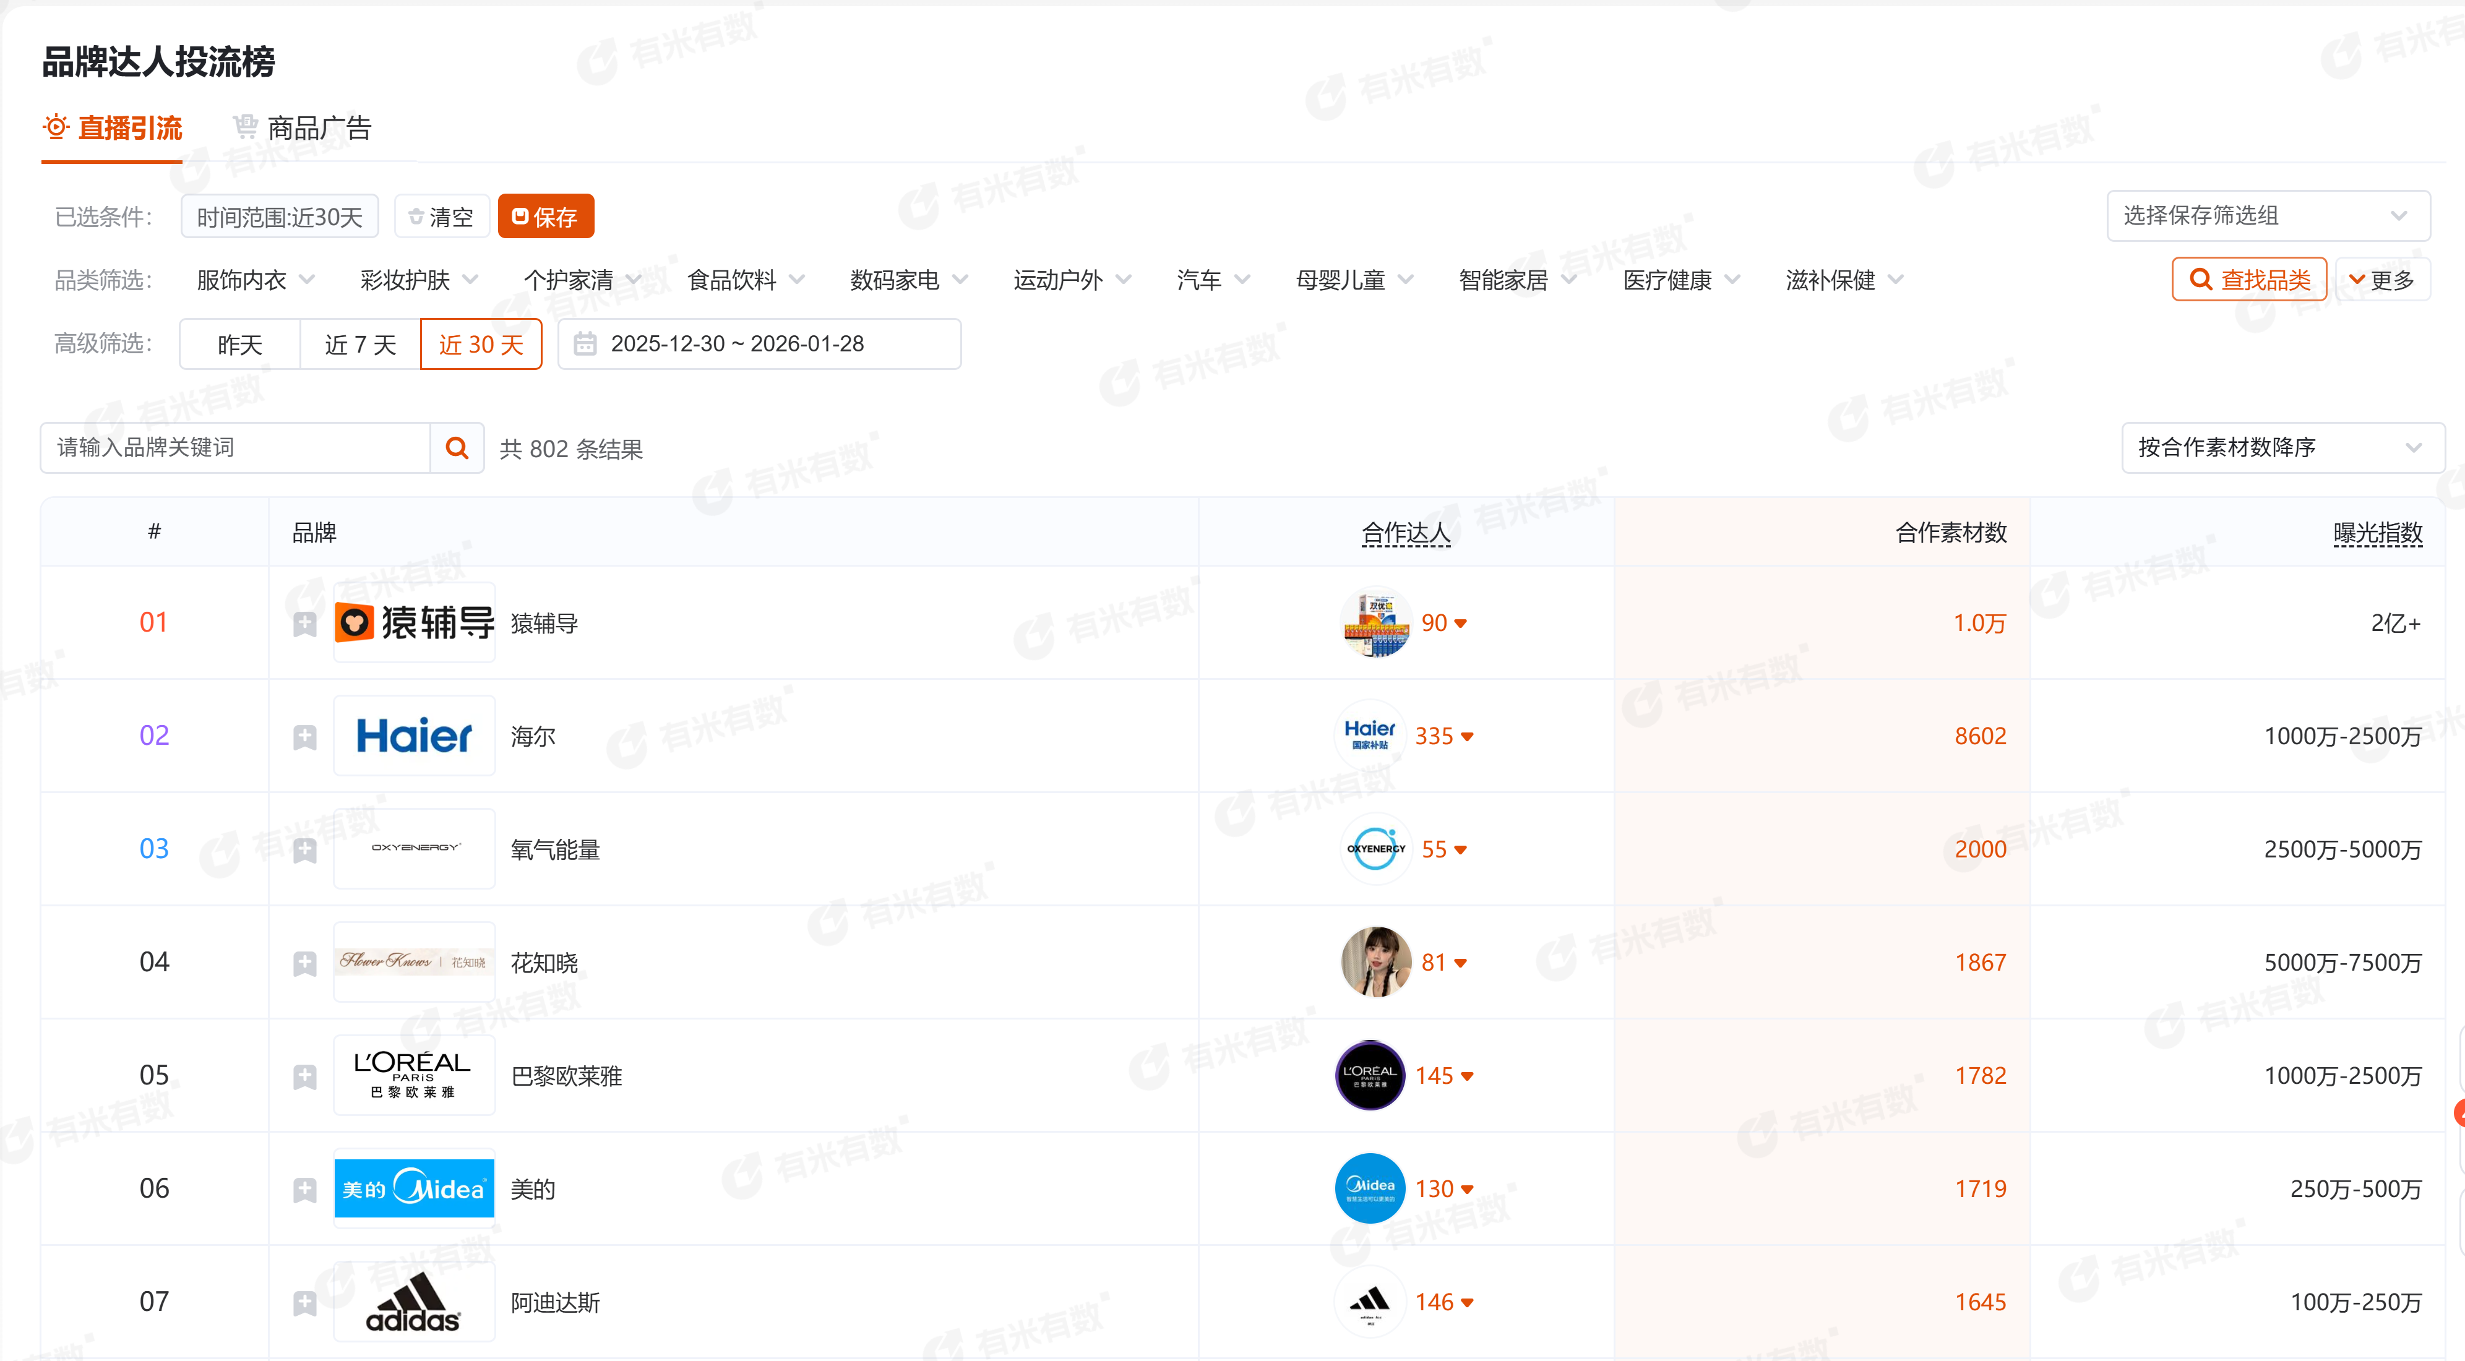Open the 按合作素材数降序 sort dropdown
Image resolution: width=2465 pixels, height=1361 pixels.
2281,448
